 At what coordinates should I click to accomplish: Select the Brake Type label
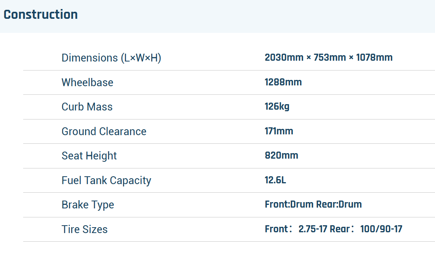[88, 205]
